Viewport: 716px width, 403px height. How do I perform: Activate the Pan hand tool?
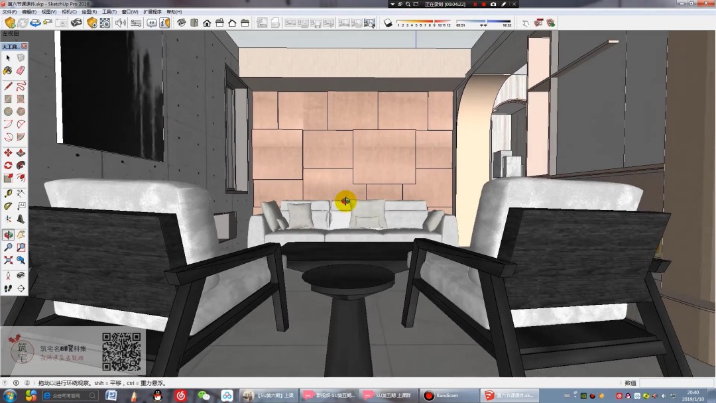(x=21, y=235)
